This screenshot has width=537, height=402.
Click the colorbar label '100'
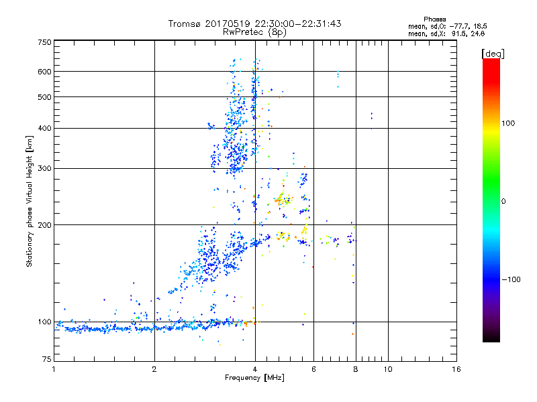click(508, 123)
